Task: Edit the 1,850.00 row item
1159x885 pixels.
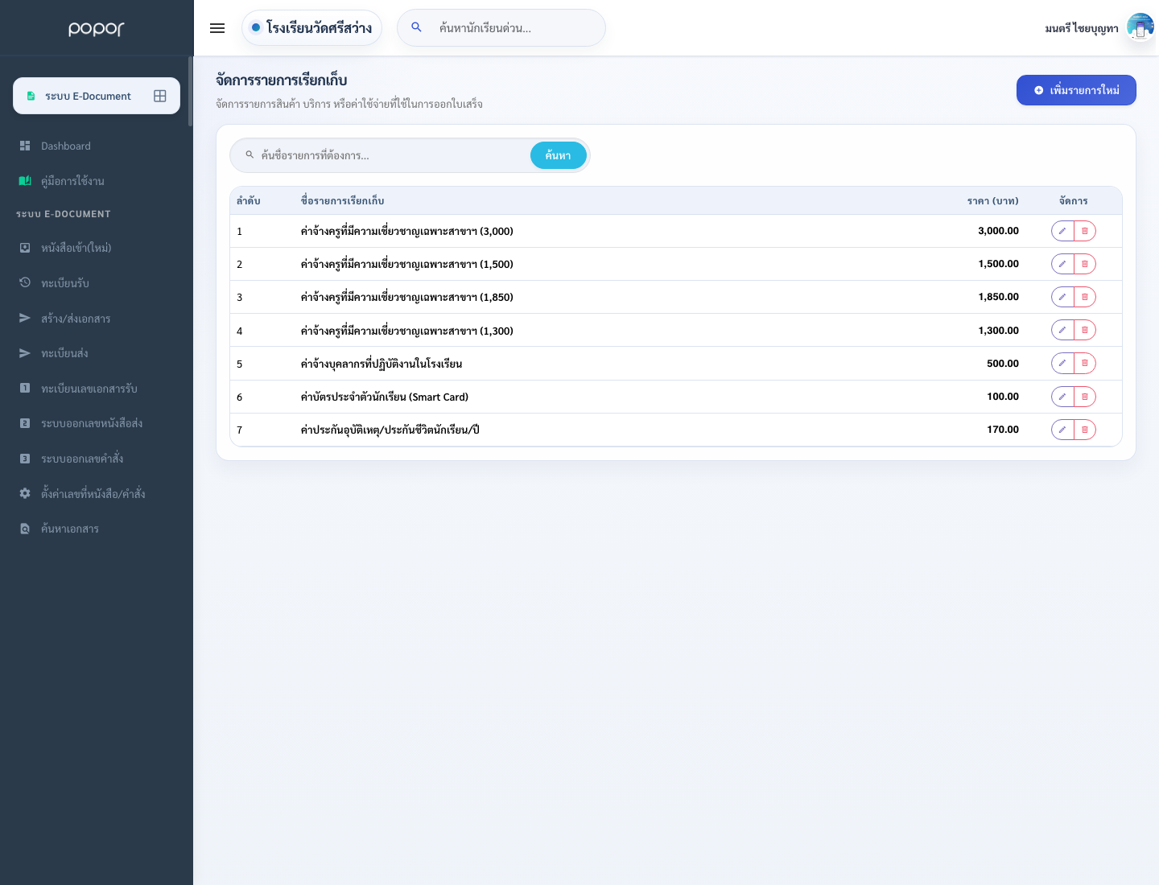Action: point(1062,297)
